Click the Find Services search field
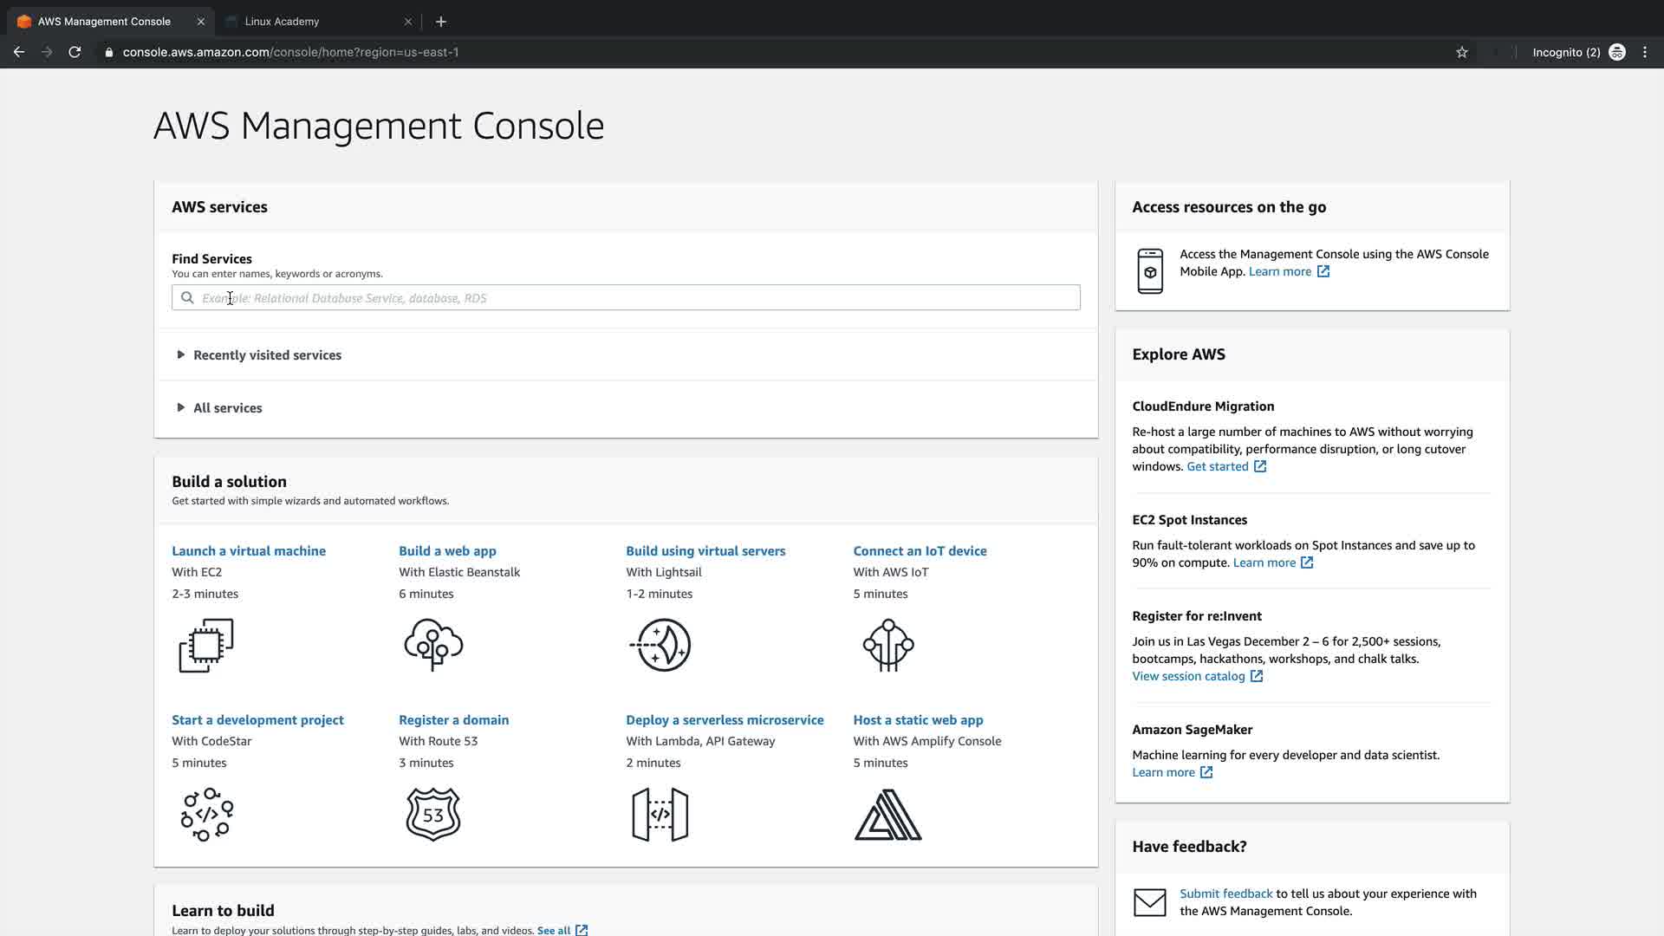Viewport: 1664px width, 936px height. (x=626, y=298)
